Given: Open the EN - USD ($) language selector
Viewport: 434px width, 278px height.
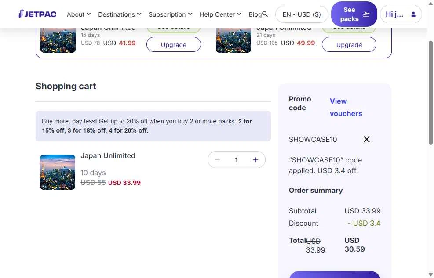Looking at the screenshot, I should tap(301, 14).
